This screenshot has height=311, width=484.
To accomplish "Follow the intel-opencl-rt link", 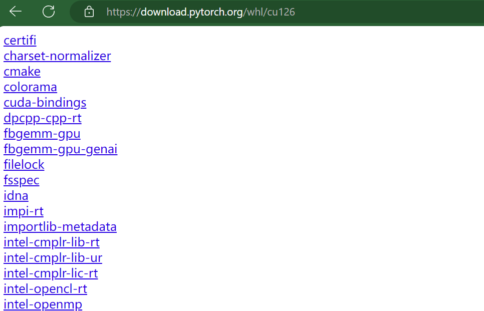I will coord(46,289).
